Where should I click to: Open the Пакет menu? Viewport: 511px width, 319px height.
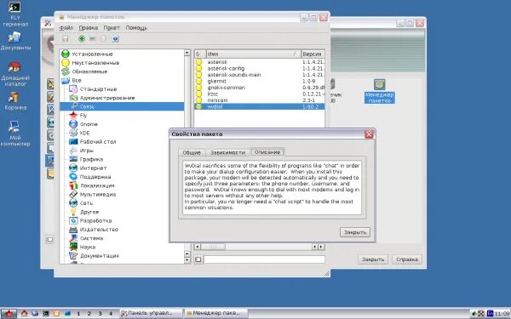[112, 28]
